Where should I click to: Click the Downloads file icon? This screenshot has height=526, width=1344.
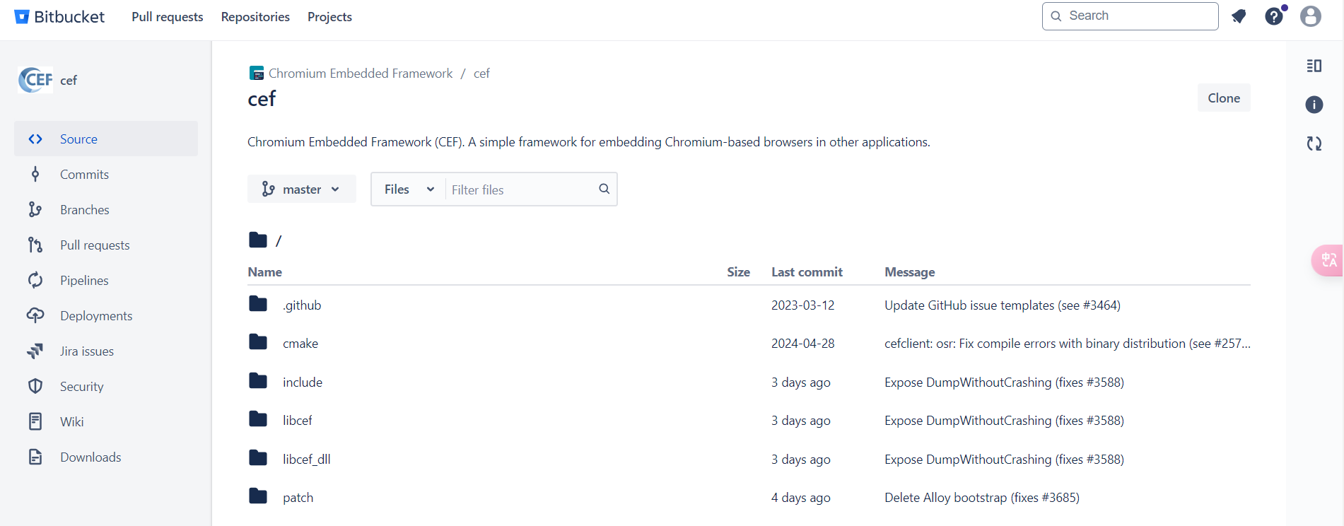click(x=35, y=457)
